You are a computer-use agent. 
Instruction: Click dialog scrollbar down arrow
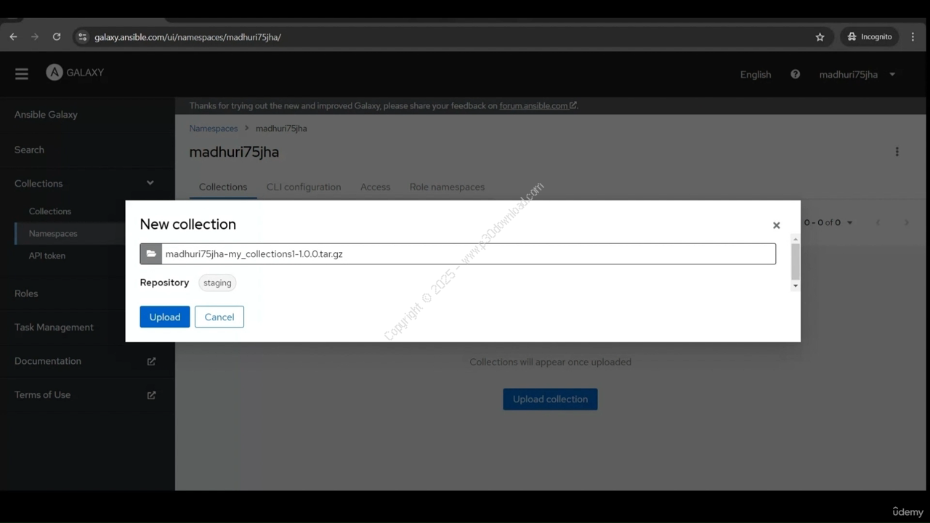click(x=796, y=285)
